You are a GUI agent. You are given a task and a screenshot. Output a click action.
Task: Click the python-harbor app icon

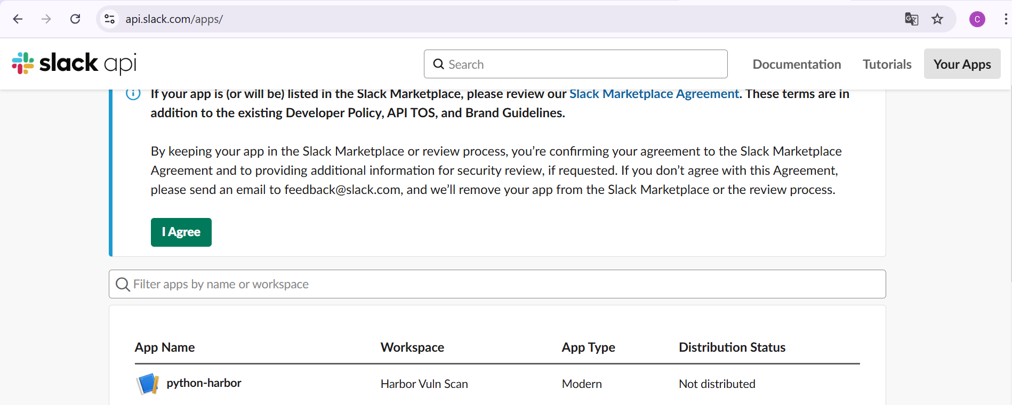point(148,384)
